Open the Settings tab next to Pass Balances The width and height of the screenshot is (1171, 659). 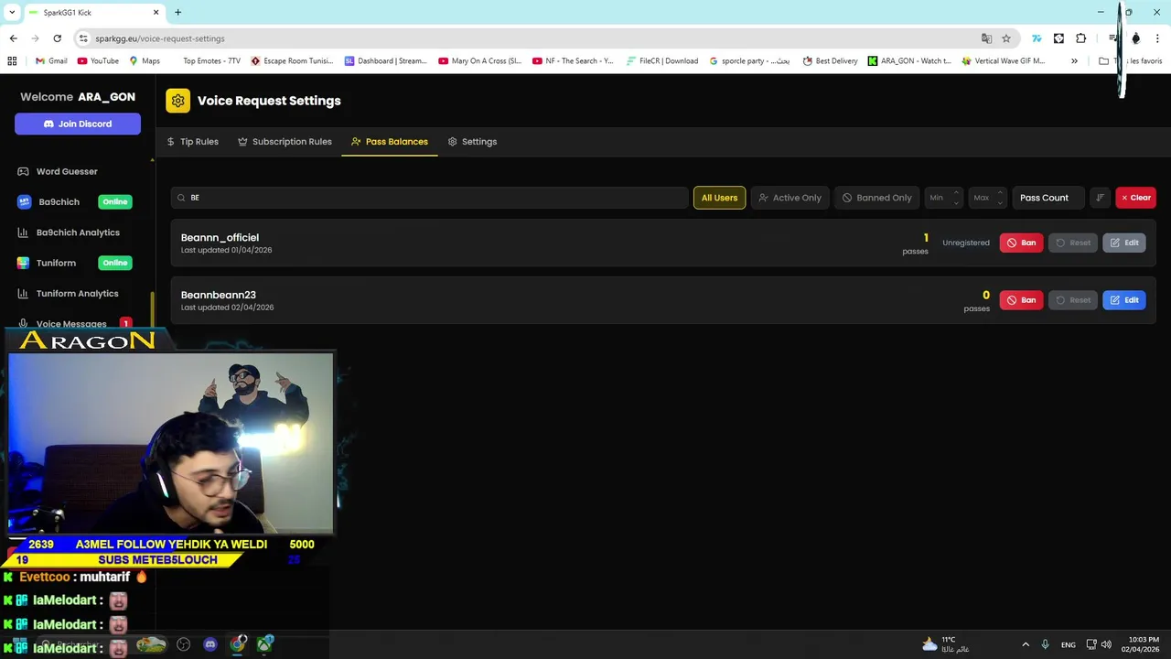pyautogui.click(x=472, y=142)
